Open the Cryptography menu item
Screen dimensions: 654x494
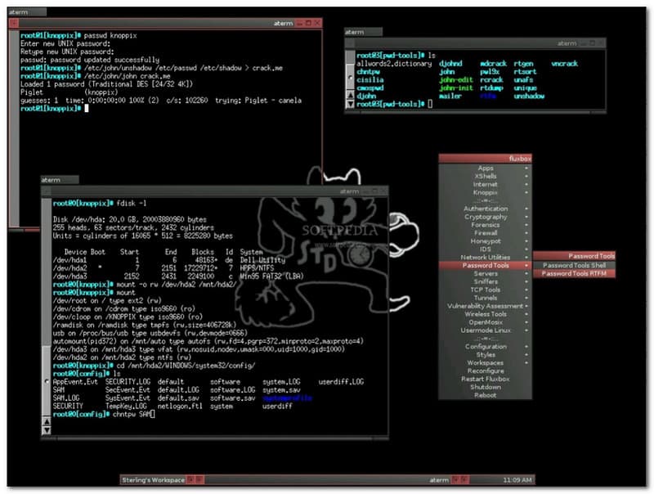pos(486,217)
